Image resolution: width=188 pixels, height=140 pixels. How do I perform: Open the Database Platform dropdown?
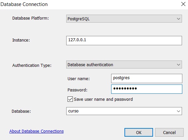[x=124, y=19]
